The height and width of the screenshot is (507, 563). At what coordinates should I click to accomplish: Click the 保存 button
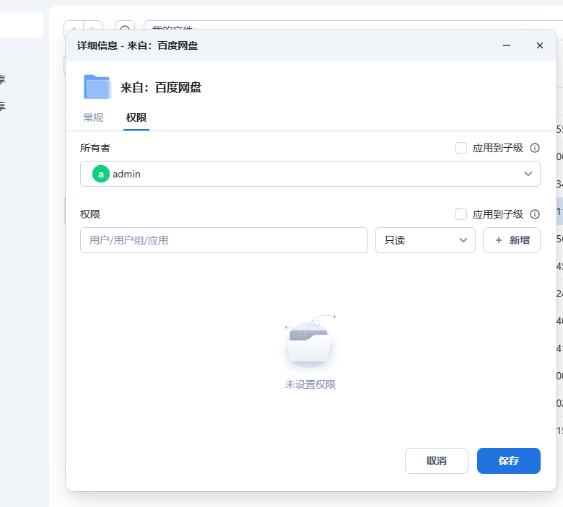(x=509, y=461)
